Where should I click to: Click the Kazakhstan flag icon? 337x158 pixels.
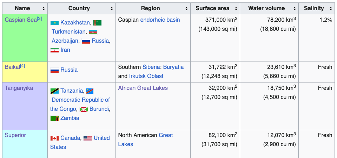click(54, 23)
